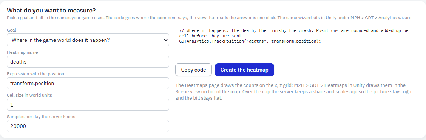
Task: Copy the generated code with Copy code
Action: (193, 70)
